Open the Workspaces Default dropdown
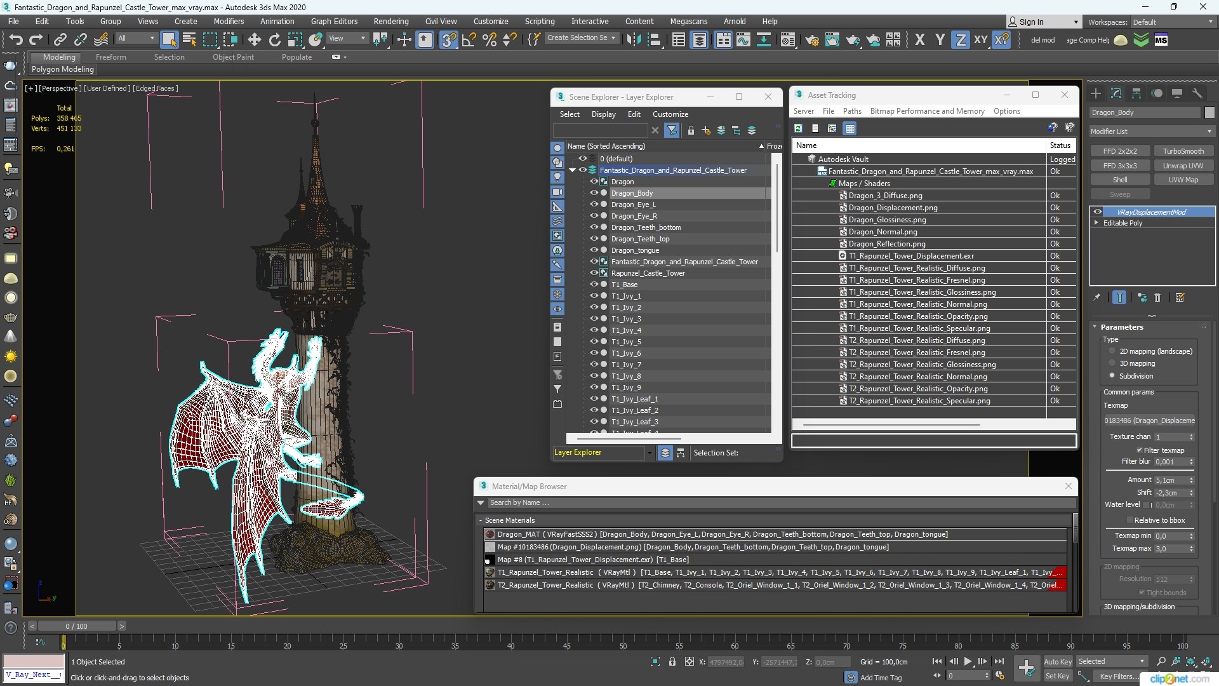The image size is (1219, 686). [x=1172, y=22]
